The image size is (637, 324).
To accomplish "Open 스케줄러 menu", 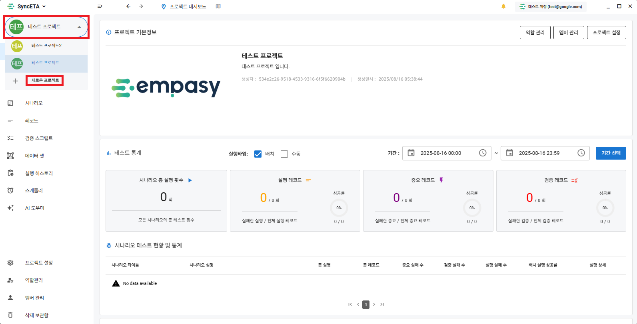I will (x=34, y=190).
